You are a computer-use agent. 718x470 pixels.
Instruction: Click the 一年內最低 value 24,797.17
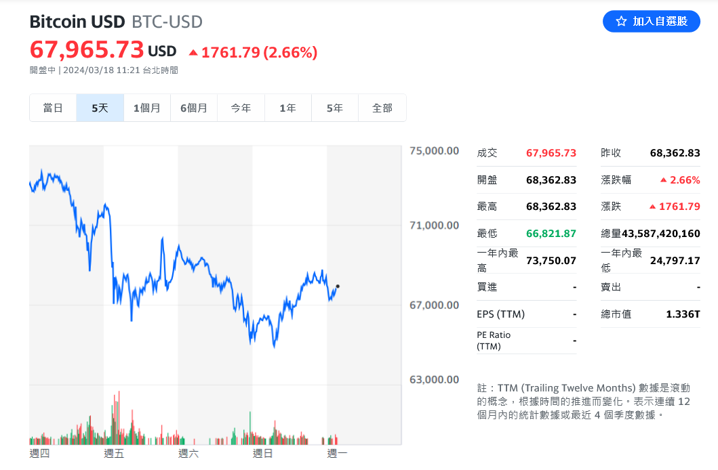click(x=675, y=261)
